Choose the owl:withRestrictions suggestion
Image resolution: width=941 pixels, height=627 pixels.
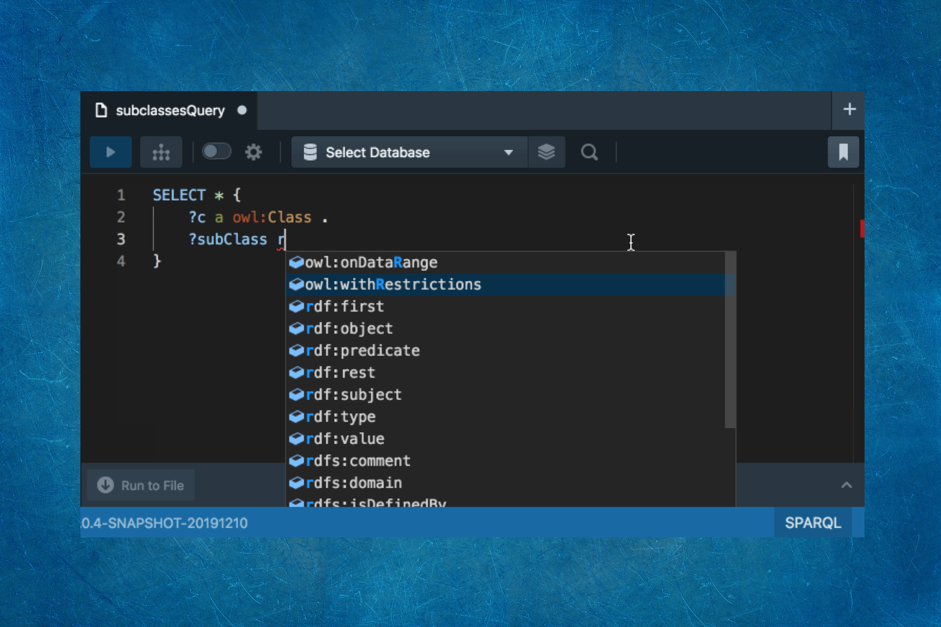pyautogui.click(x=393, y=285)
